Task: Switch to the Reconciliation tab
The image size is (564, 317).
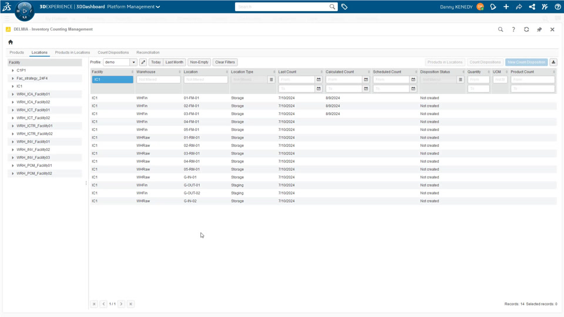Action: (x=148, y=52)
